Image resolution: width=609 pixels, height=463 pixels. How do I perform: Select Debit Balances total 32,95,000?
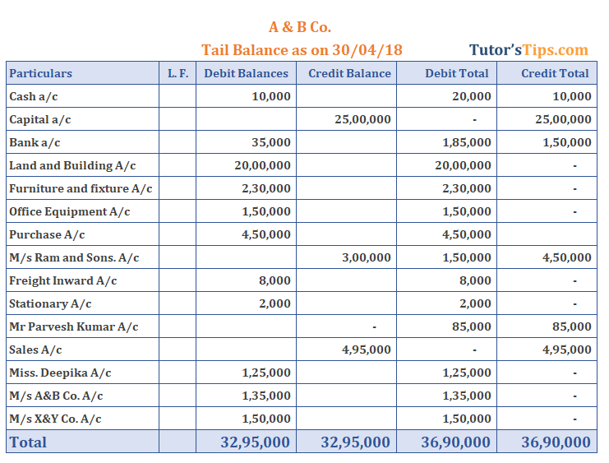point(255,442)
